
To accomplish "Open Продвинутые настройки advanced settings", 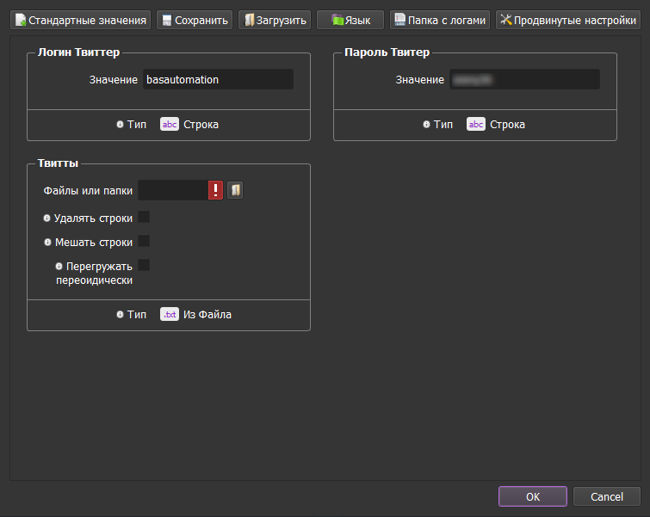I will [x=568, y=20].
